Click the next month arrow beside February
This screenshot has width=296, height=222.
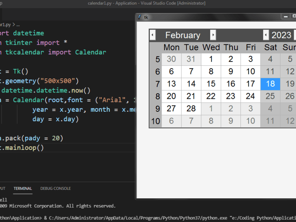point(213,35)
